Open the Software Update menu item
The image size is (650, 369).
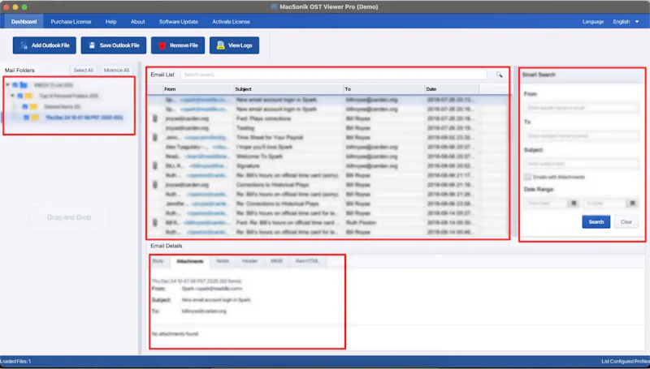[x=179, y=22]
